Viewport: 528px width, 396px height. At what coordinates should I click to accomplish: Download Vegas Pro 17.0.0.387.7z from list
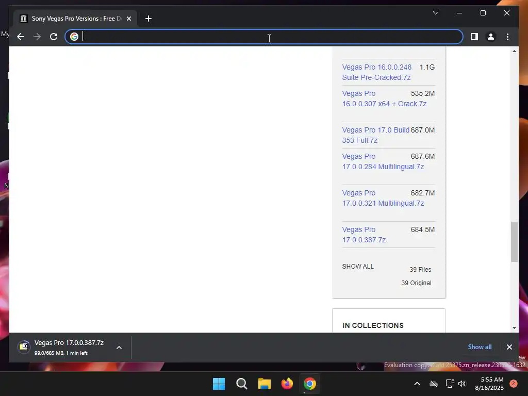364,235
